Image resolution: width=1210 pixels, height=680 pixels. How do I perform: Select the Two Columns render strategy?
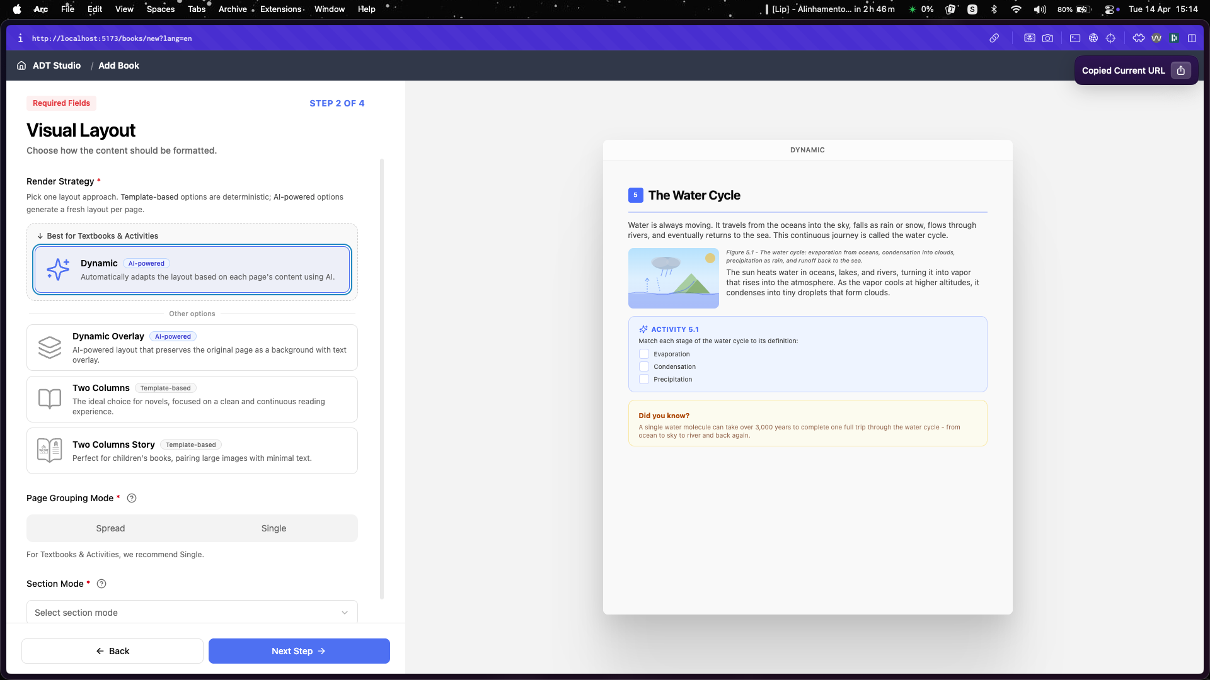point(192,399)
